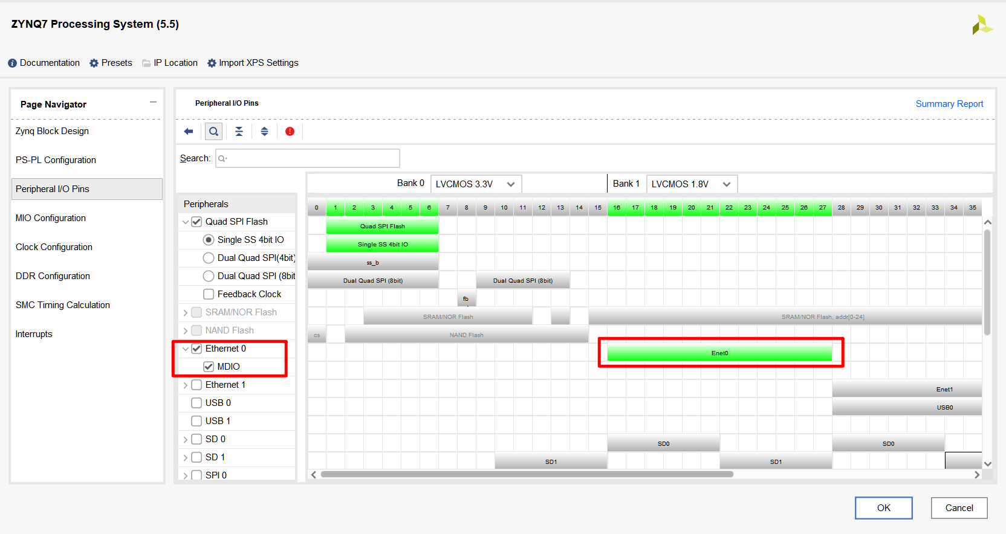The height and width of the screenshot is (534, 1006).
Task: Click the USB0 pin block
Action: pyautogui.click(x=907, y=407)
